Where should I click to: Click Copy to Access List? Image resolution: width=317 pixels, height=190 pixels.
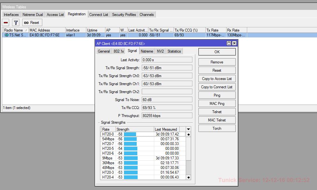[x=217, y=79]
